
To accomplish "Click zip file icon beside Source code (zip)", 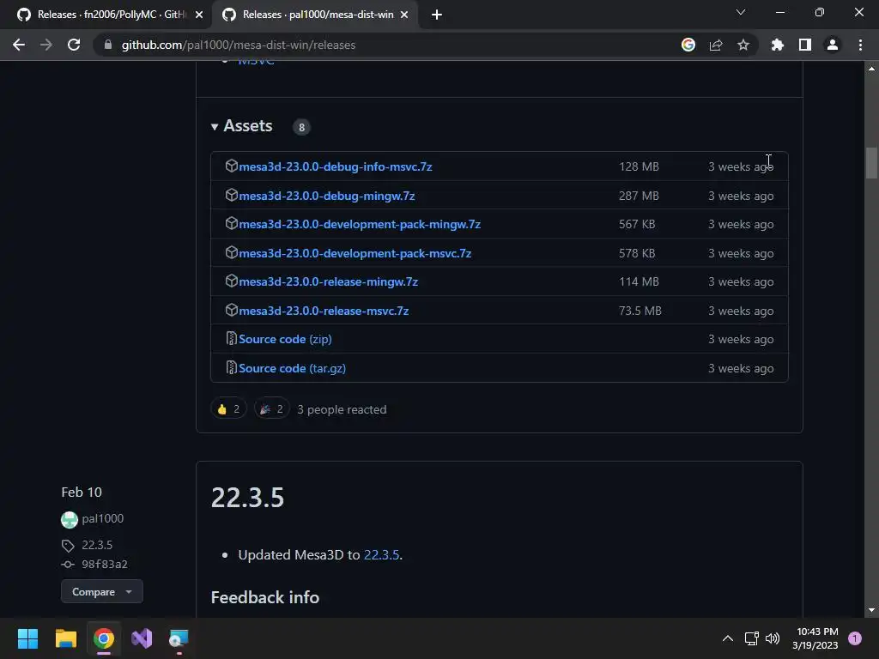I will pyautogui.click(x=231, y=338).
